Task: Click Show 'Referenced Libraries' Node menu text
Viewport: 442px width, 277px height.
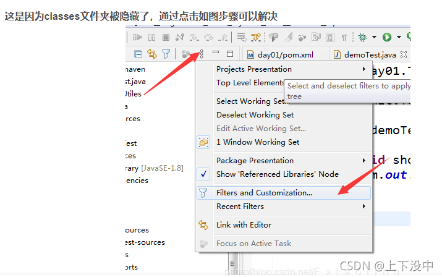Action: 278,174
